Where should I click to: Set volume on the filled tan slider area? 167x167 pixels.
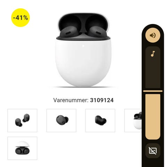point(153,117)
